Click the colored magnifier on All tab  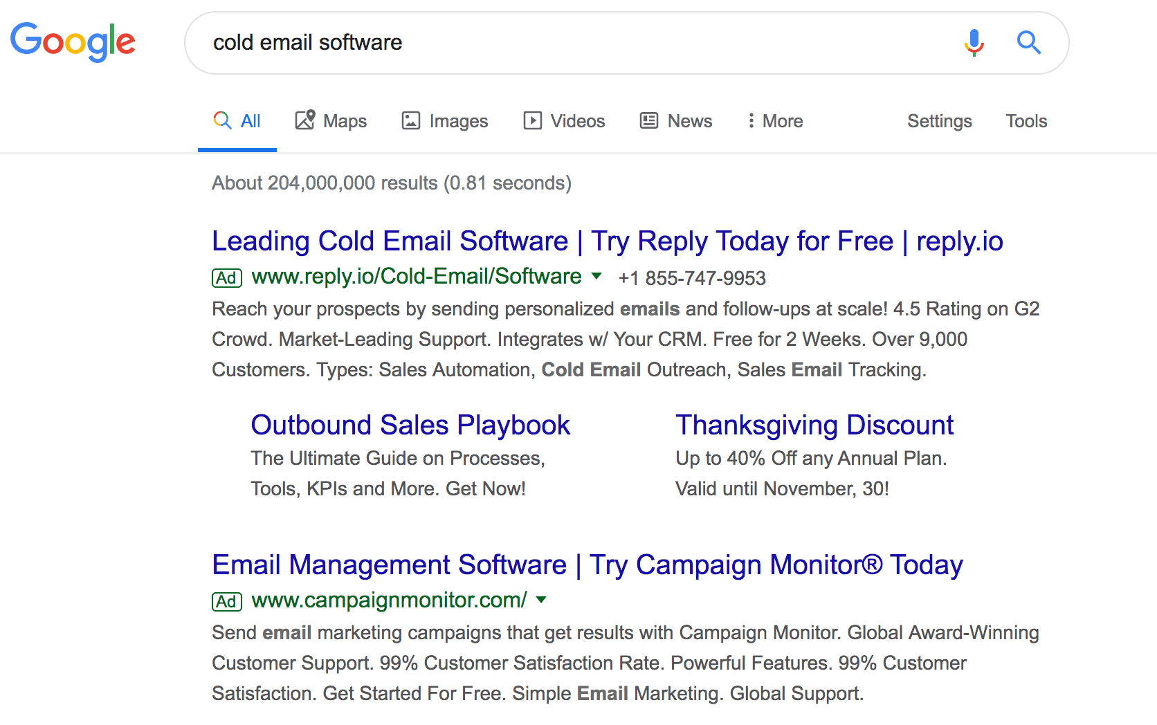pyautogui.click(x=222, y=120)
